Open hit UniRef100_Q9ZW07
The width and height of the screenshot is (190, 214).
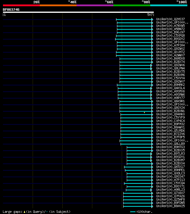[170, 81]
